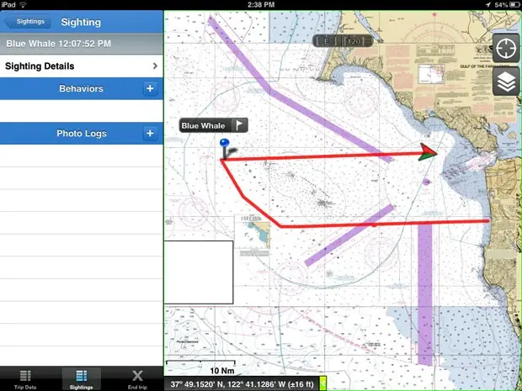Tap the GPS coordinates readout
This screenshot has height=391, width=522.
tap(242, 384)
